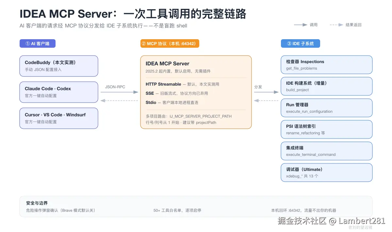Click the "PSI 语法树索引" heading
Image resolution: width=392 pixels, height=232 pixels.
click(301, 126)
